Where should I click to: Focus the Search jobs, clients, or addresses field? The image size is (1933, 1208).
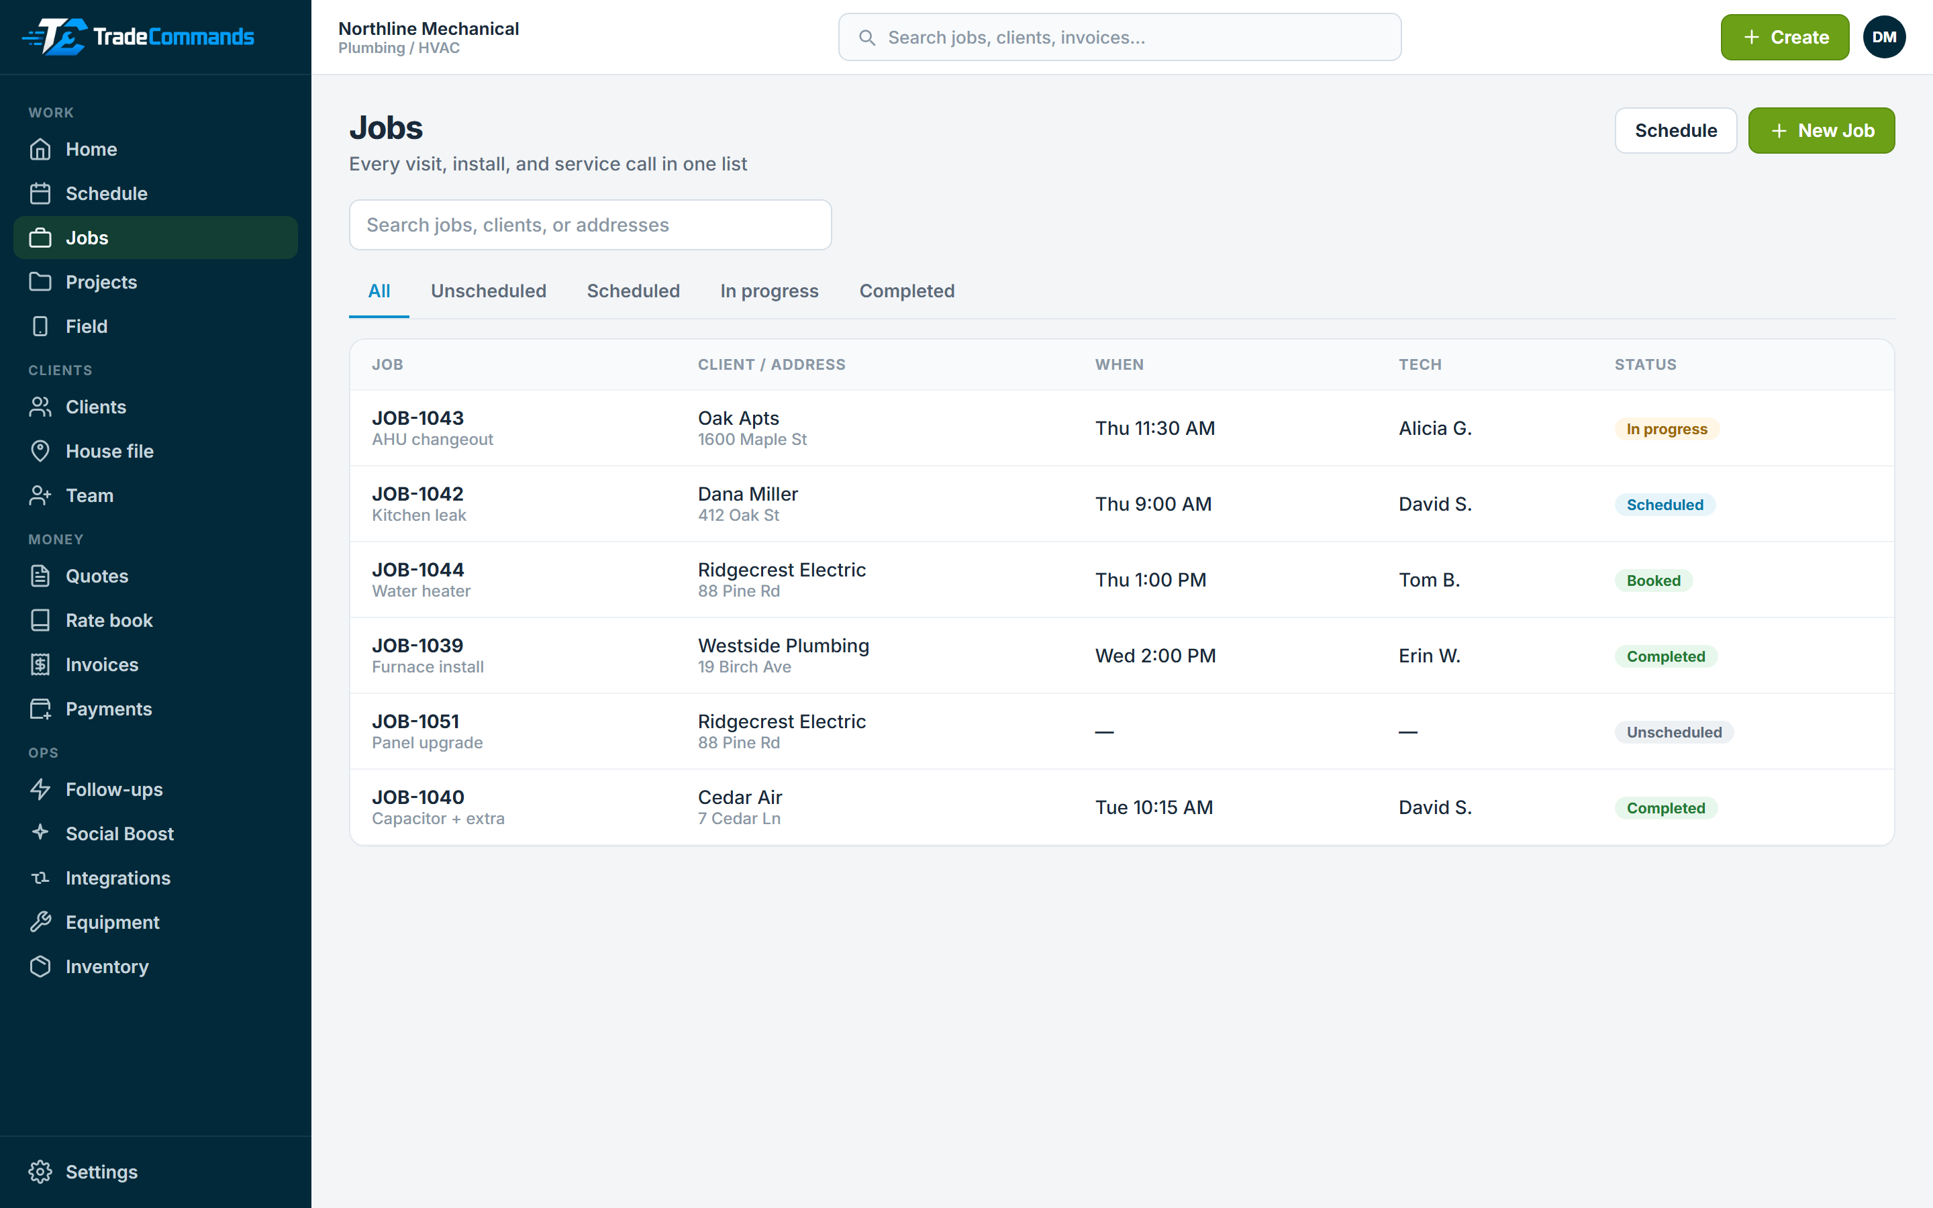pyautogui.click(x=590, y=225)
